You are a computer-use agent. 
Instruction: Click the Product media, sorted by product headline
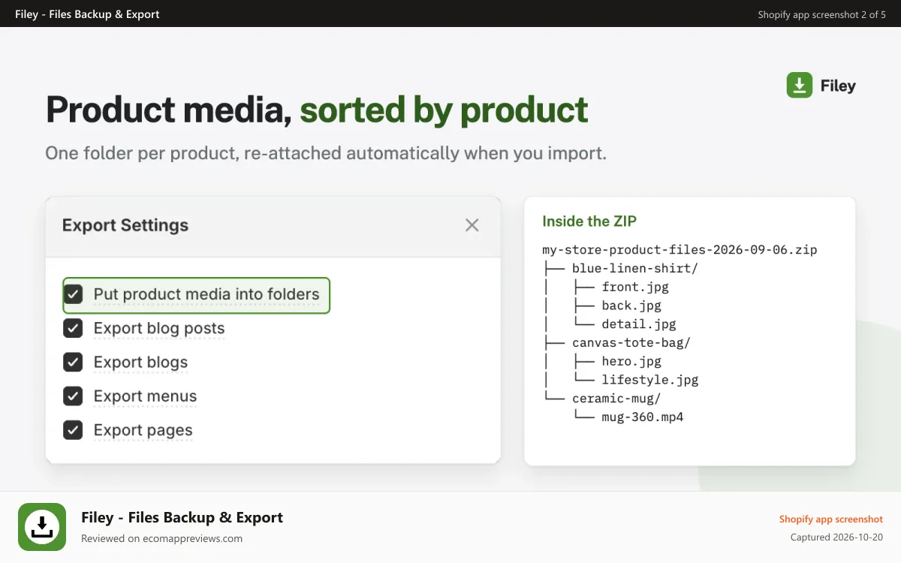(x=317, y=110)
